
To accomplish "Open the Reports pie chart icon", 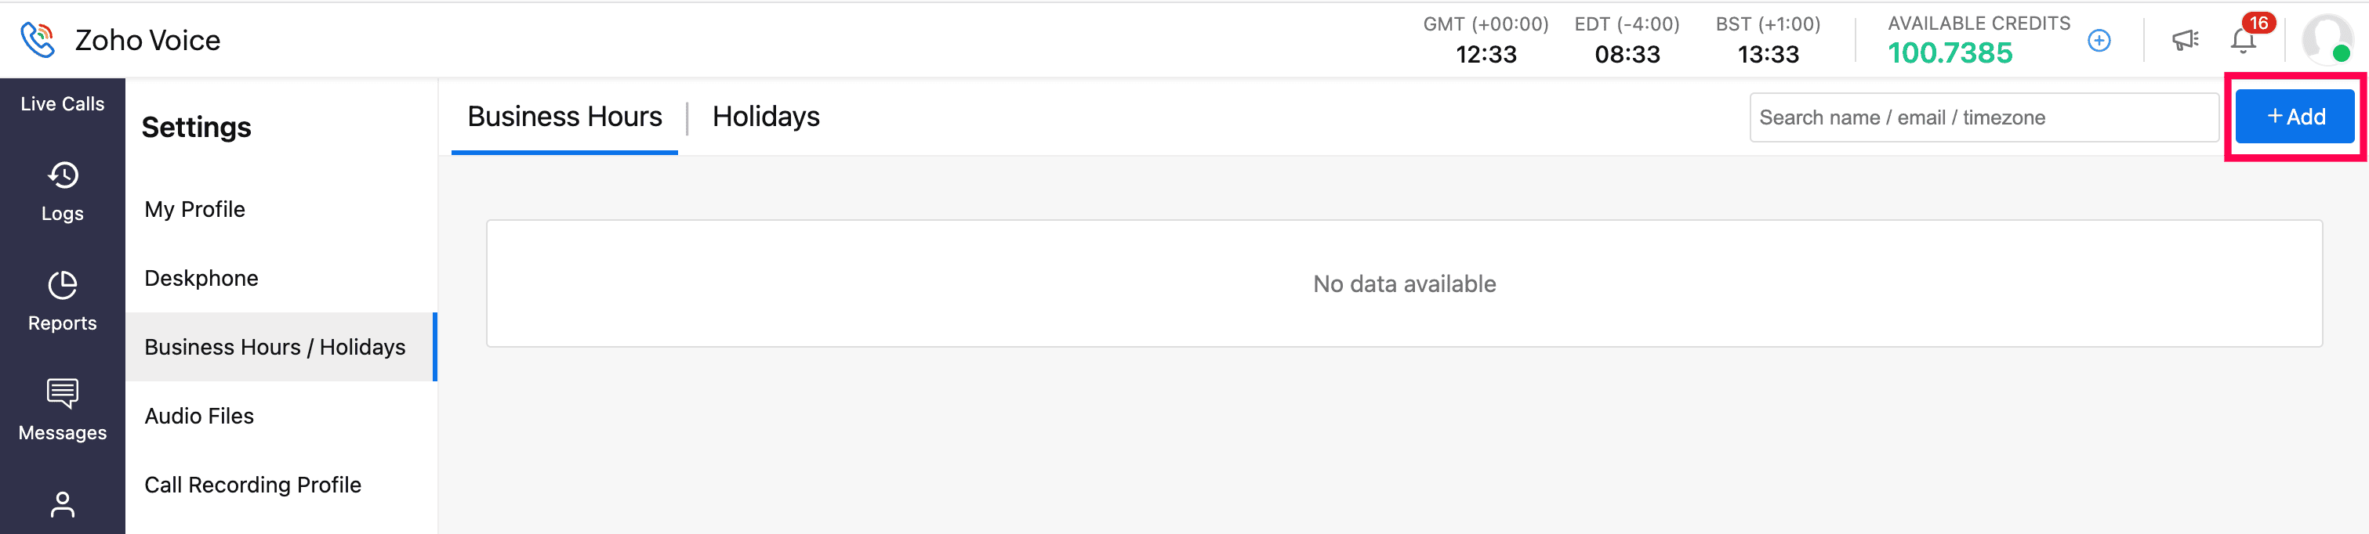I will tap(63, 285).
